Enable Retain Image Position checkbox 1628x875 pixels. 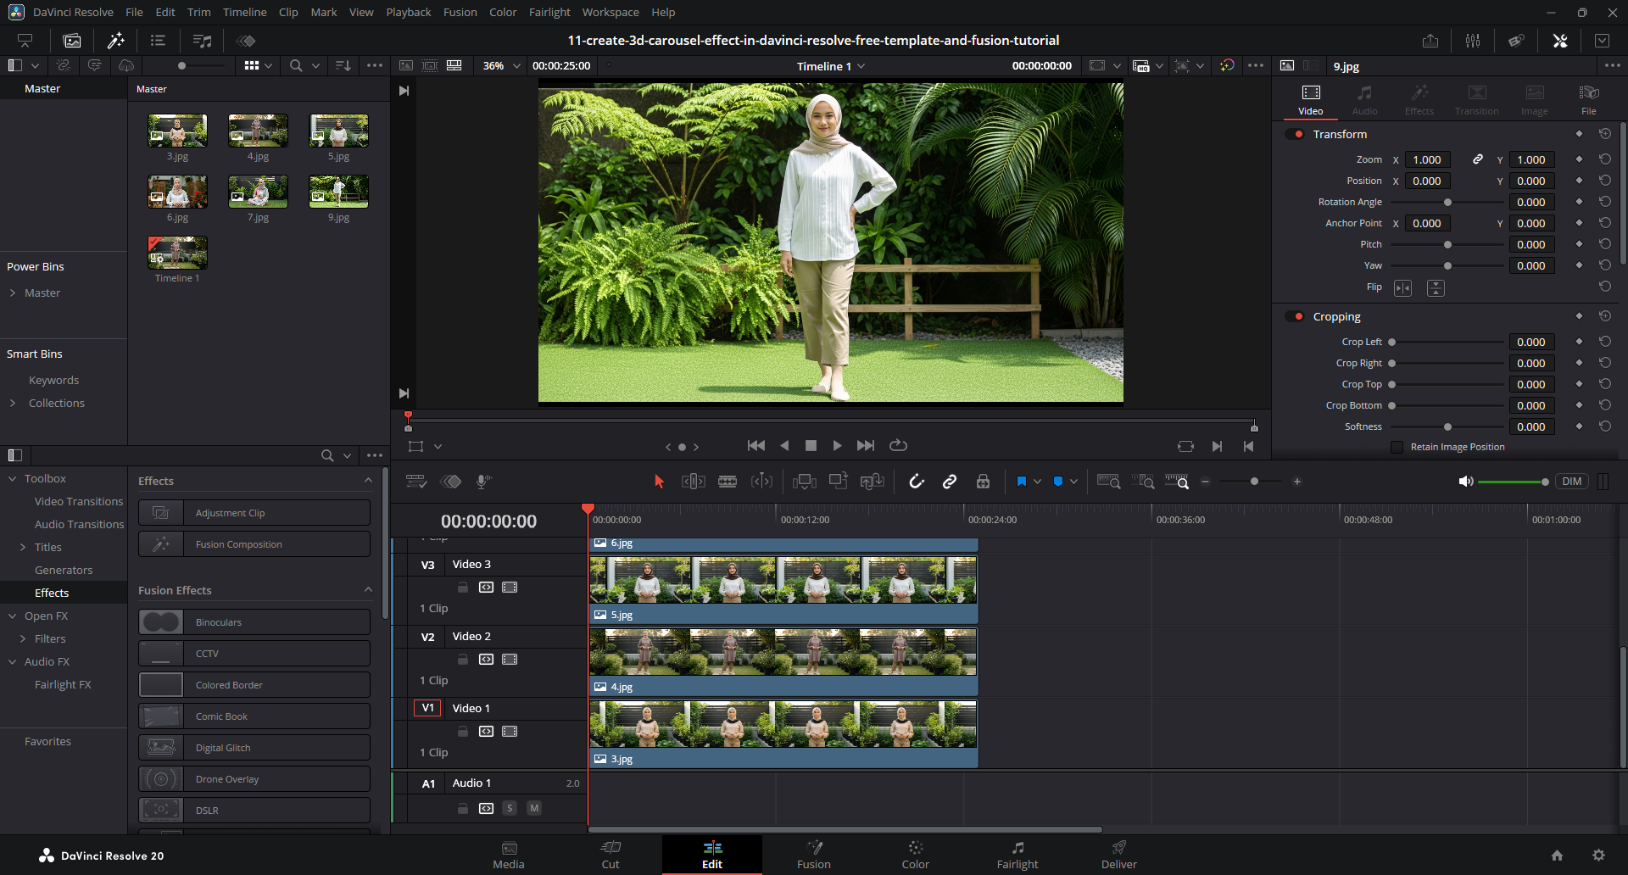coord(1397,448)
